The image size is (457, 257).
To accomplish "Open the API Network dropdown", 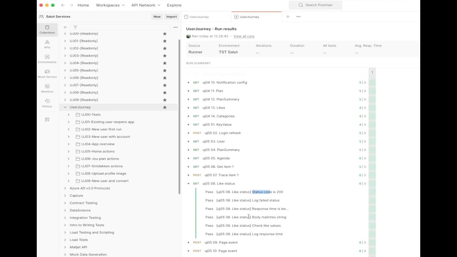I will point(146,5).
